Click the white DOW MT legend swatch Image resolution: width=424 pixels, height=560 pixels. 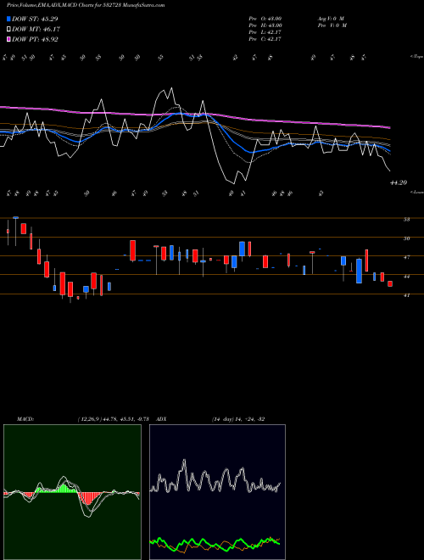pyautogui.click(x=8, y=30)
